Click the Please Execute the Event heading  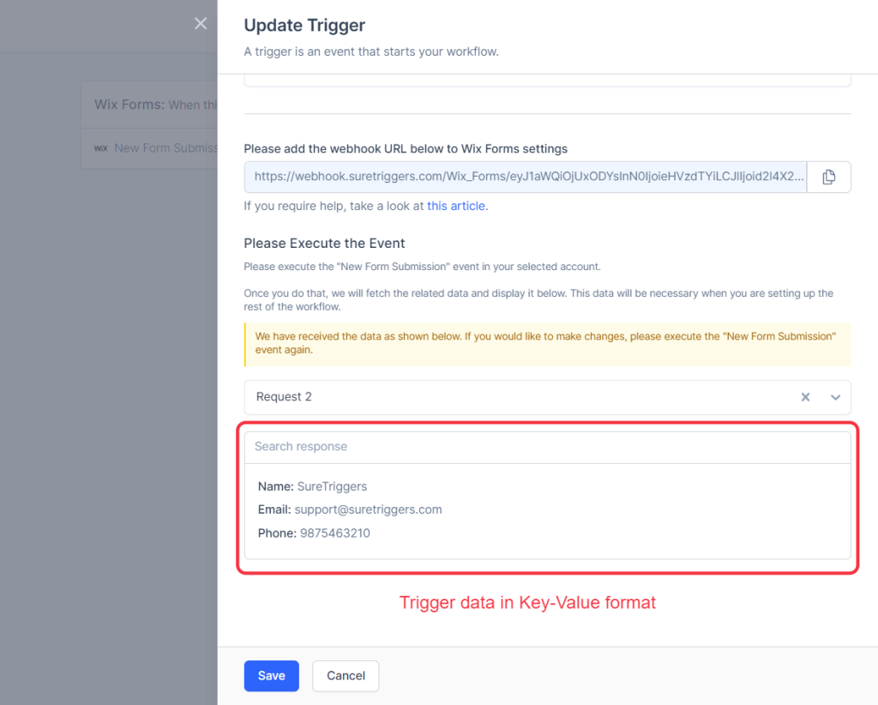point(324,243)
